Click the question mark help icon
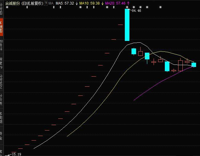This screenshot has width=200, height=156. pyautogui.click(x=46, y=3)
